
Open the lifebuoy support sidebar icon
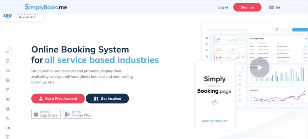8,109
